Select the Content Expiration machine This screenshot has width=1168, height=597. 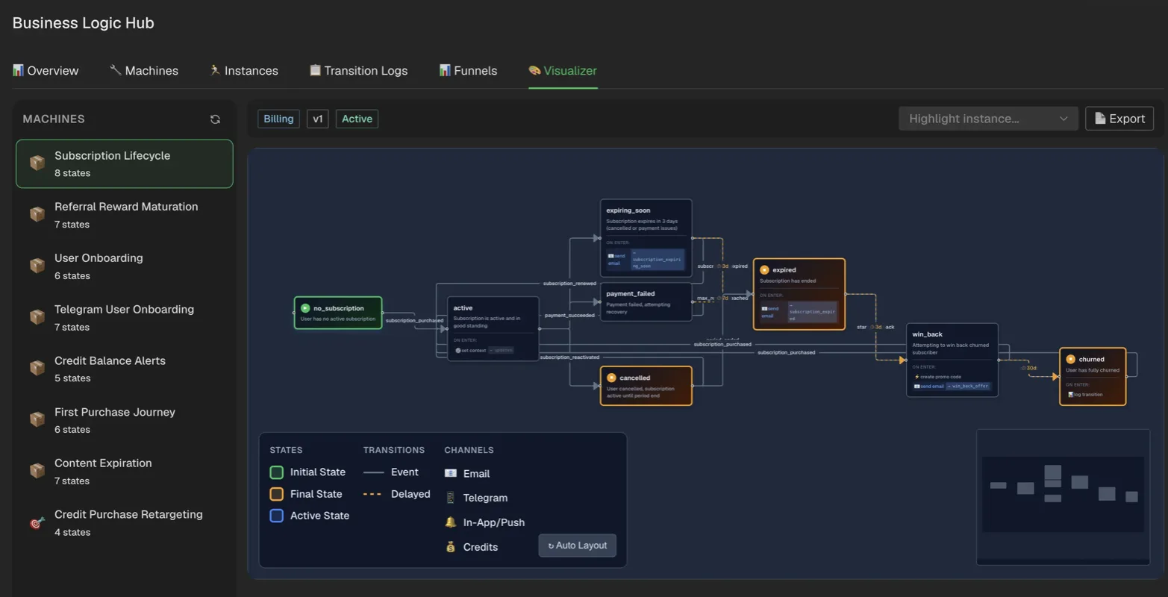click(125, 472)
